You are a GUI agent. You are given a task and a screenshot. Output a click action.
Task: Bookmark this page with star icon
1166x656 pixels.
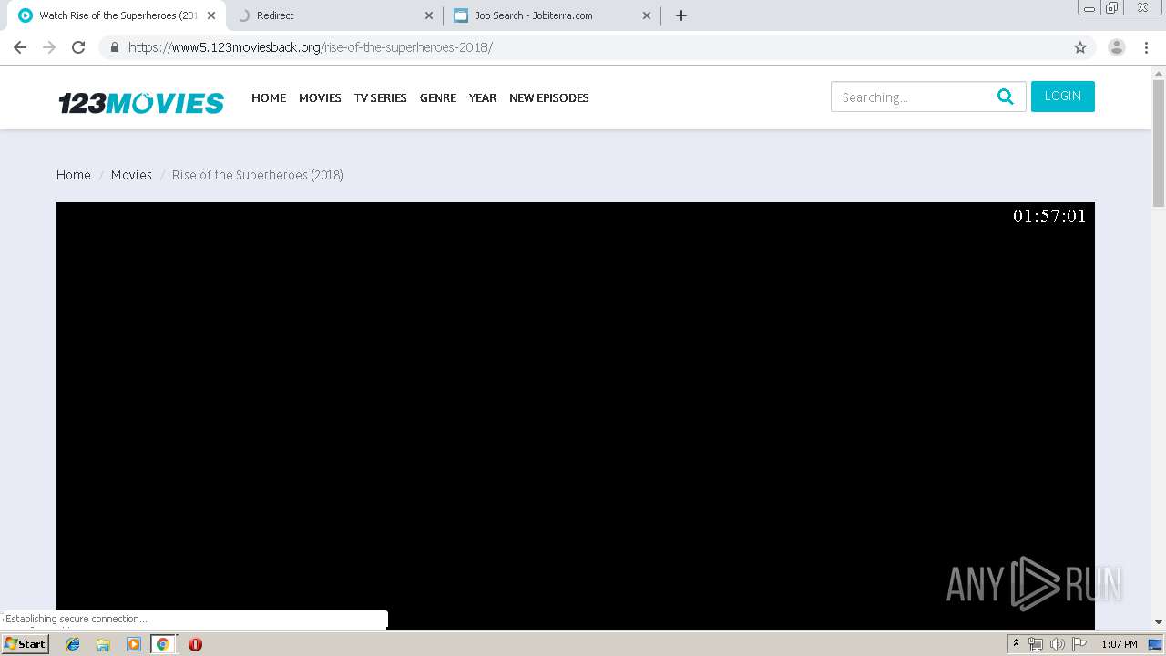1080,47
